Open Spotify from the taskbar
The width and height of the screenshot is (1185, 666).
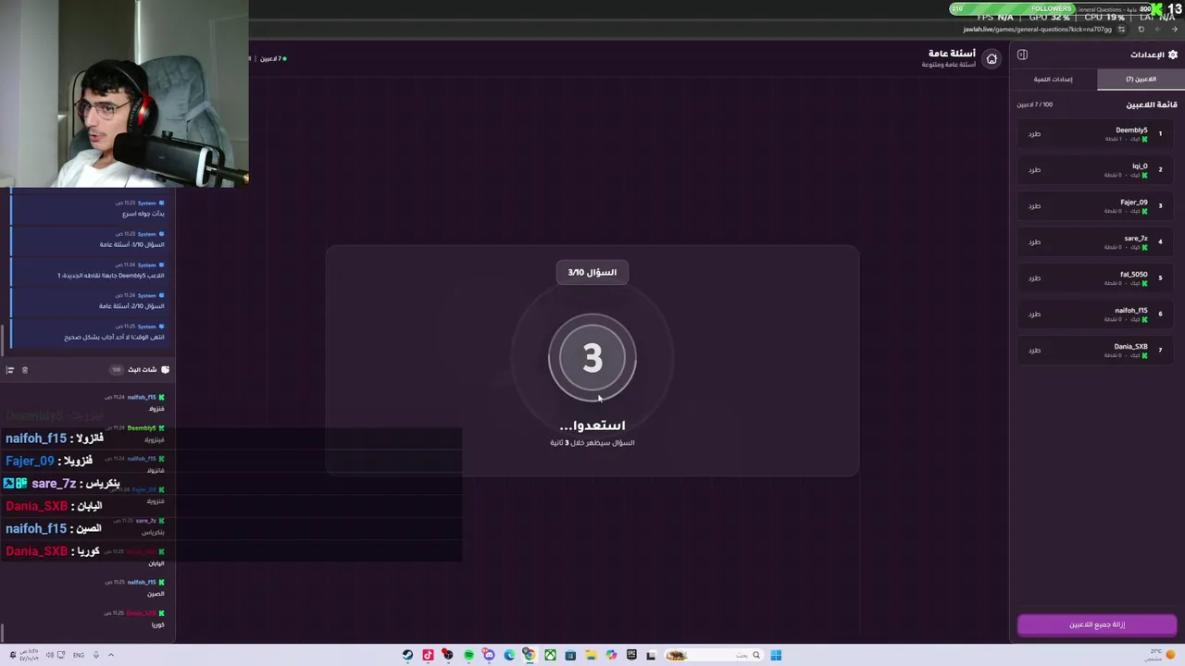[468, 655]
